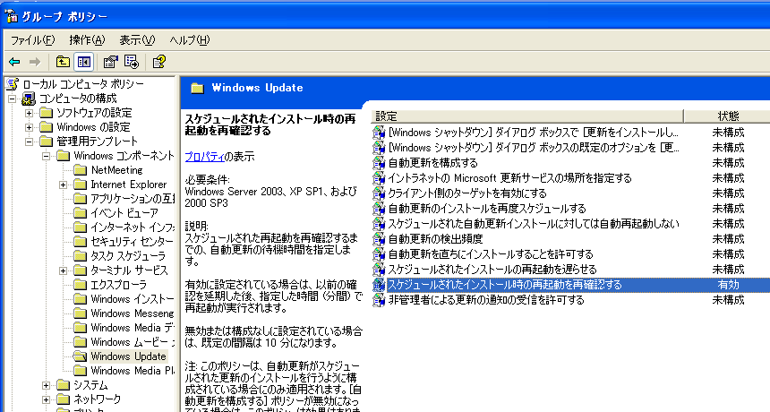Expand the ターミナル サービス node
The image size is (770, 412).
(63, 270)
